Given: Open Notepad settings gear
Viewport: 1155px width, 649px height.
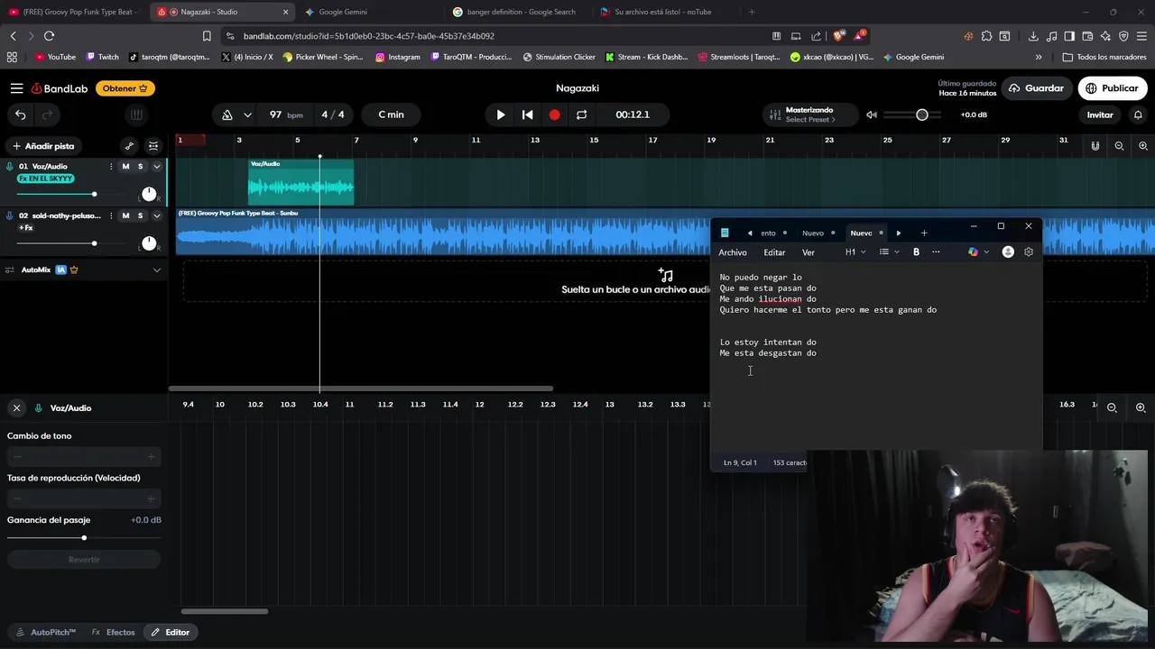Looking at the screenshot, I should (x=1029, y=252).
